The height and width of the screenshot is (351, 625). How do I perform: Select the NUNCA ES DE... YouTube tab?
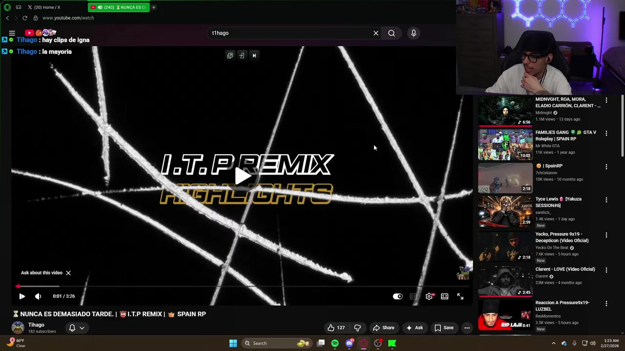click(x=119, y=7)
